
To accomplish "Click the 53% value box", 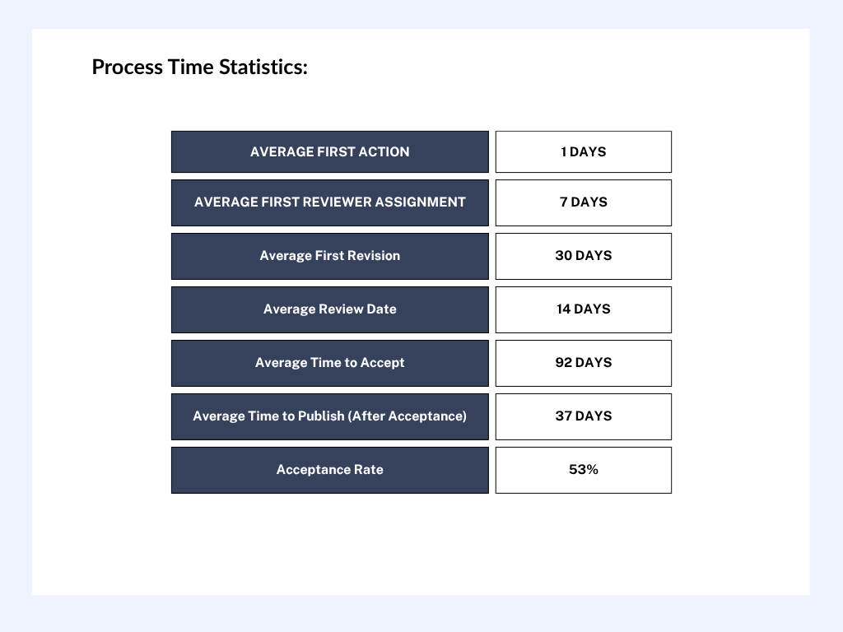I will click(584, 470).
